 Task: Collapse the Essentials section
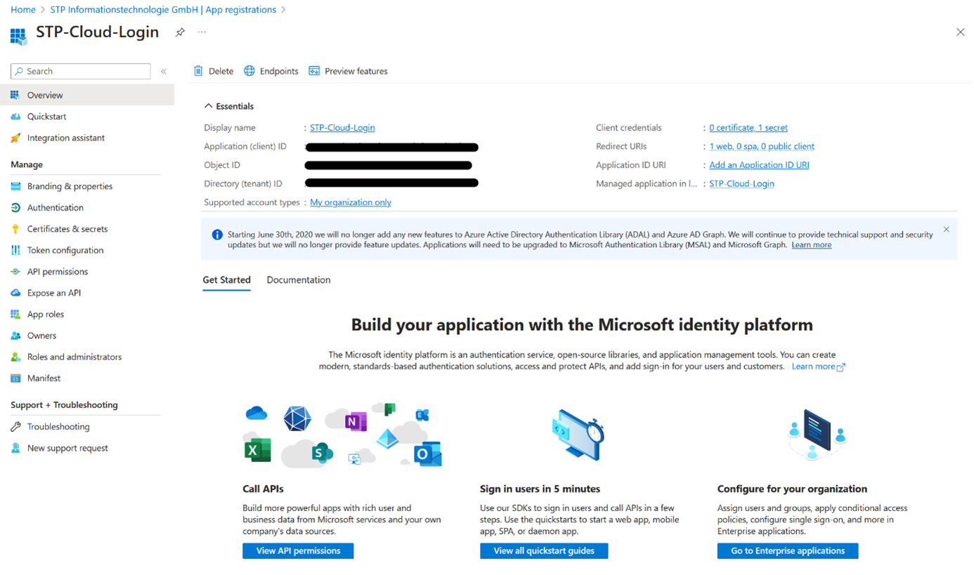coord(208,106)
